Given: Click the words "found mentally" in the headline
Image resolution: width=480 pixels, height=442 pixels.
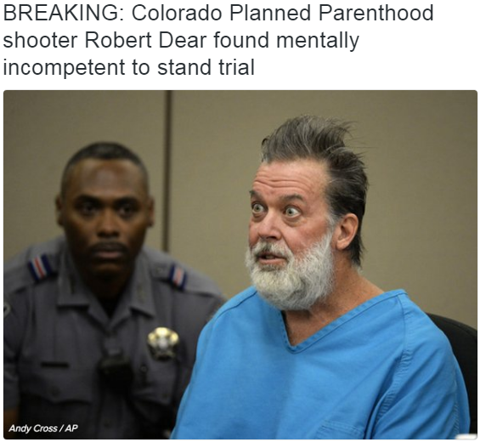Looking at the screenshot, I should (286, 41).
